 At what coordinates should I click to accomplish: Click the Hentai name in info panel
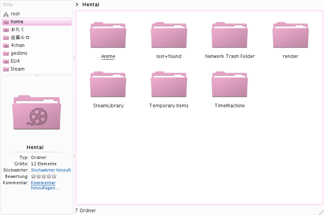click(35, 147)
